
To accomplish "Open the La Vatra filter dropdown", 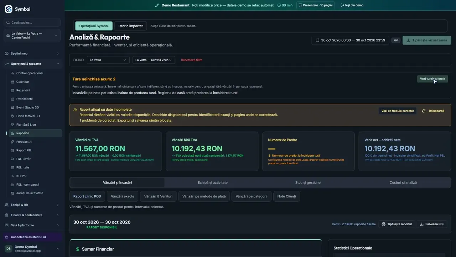I will pos(108,60).
